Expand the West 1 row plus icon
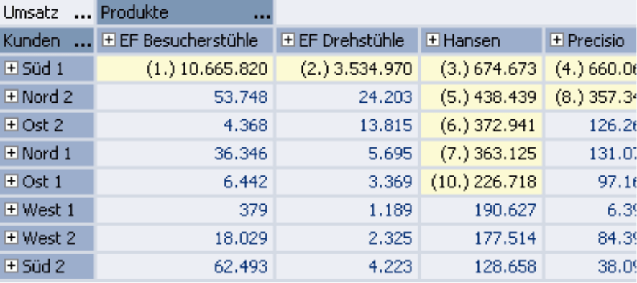The width and height of the screenshot is (637, 283). point(12,210)
